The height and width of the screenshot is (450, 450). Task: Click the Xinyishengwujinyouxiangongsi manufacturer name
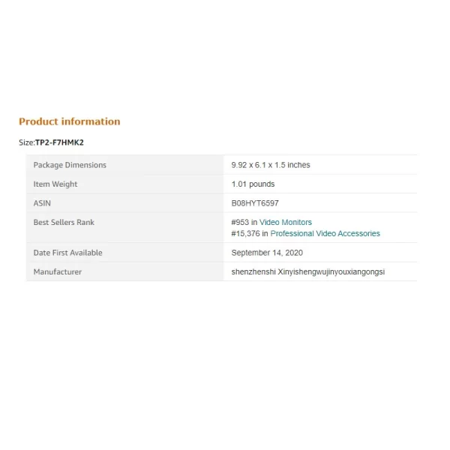point(331,272)
